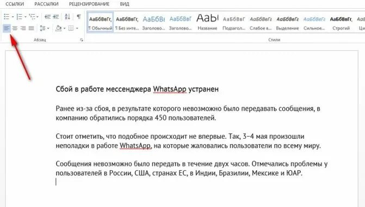Switch to the РАССЫЛКИ tab
Screen dimensions: 365x207
pyautogui.click(x=46, y=4)
